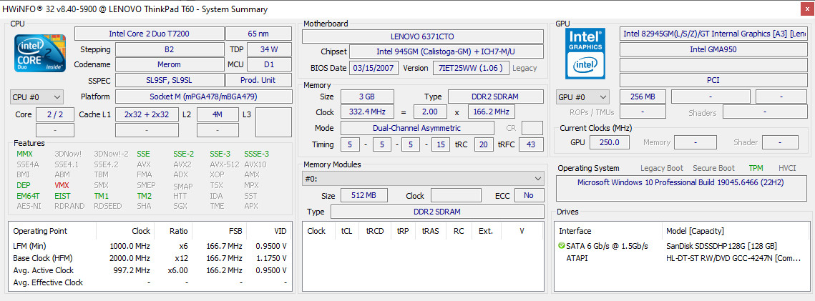Viewport: 815px width, 301px height.
Task: Click the Base Clock (HFM) row
Action: [150, 258]
